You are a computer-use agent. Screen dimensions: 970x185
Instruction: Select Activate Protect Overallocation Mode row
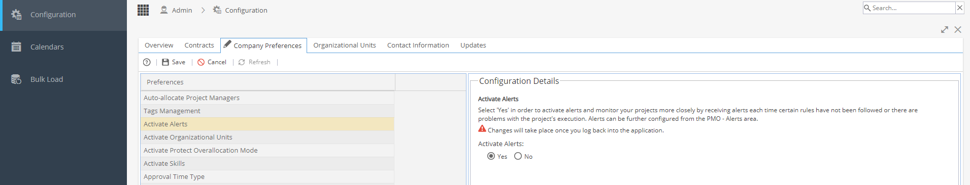(x=267, y=151)
